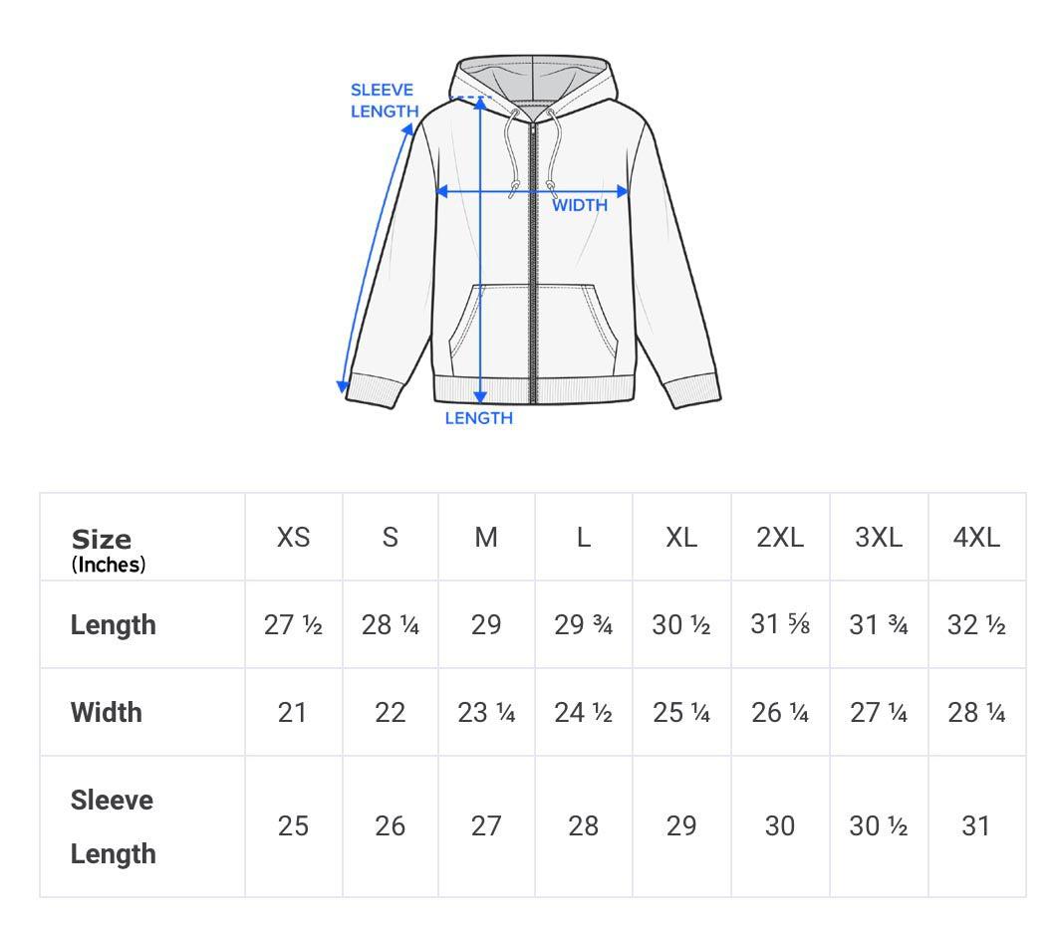
Task: Click the SLEEVE LENGTH label on the diagram
Action: [384, 102]
